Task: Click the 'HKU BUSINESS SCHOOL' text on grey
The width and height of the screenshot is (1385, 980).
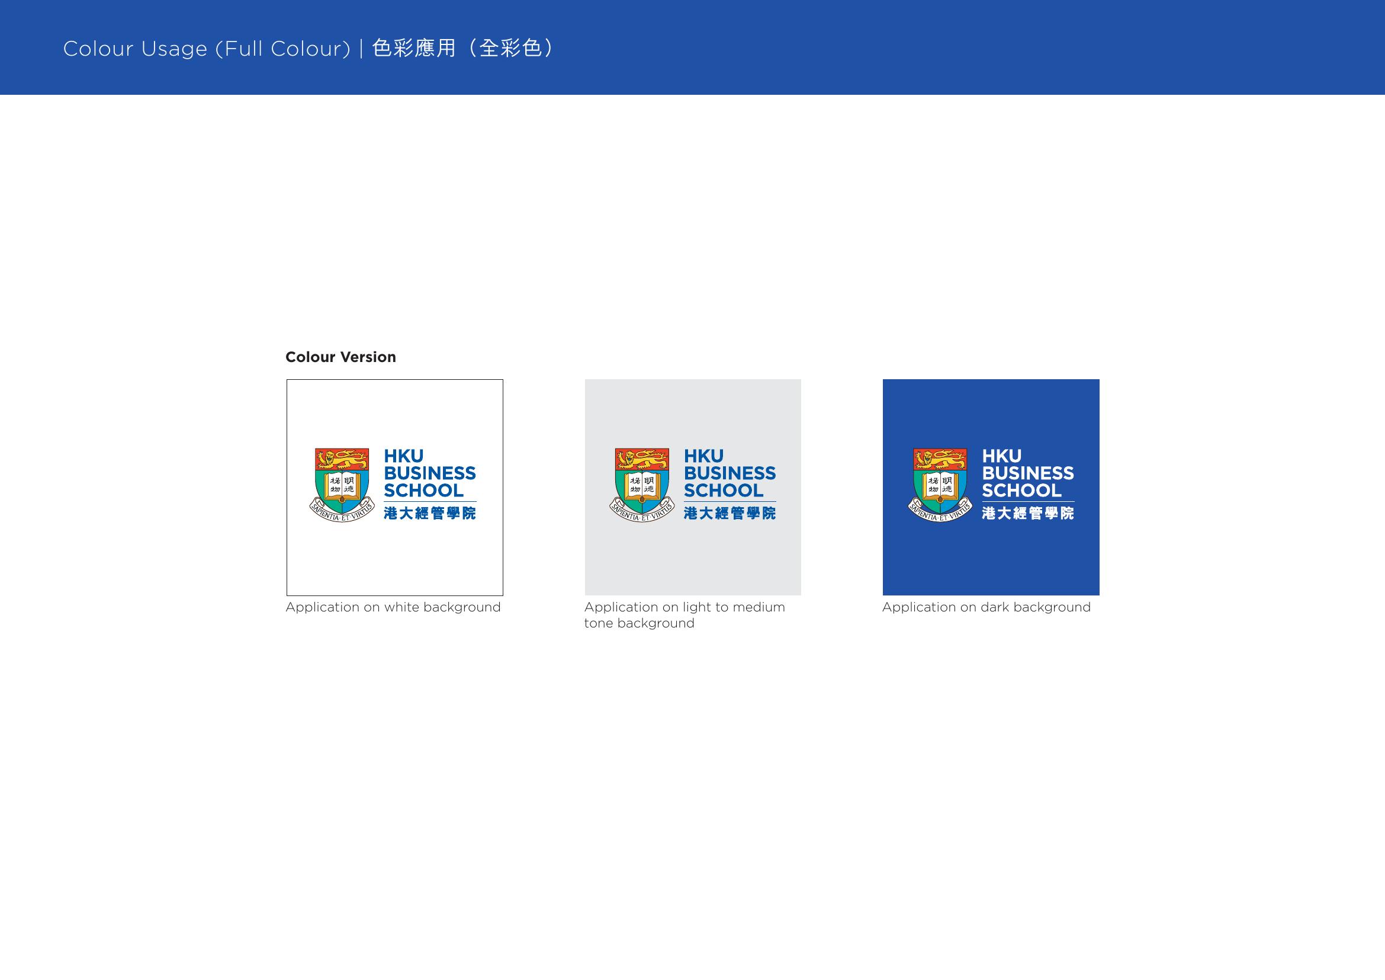Action: (x=730, y=473)
